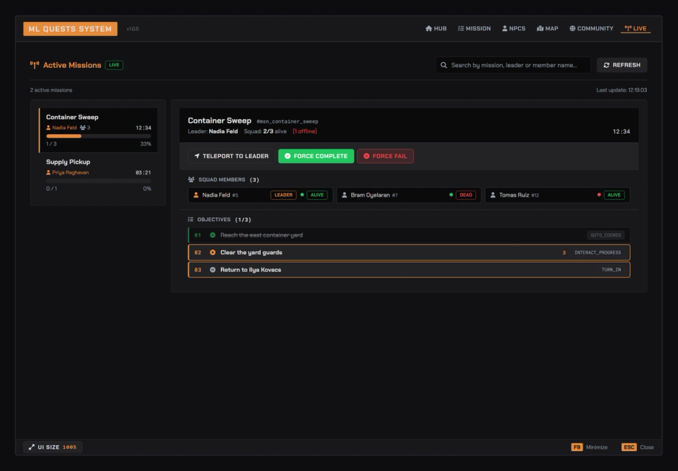Viewport: 678px width, 471px height.
Task: Click the ML QUESTS SYSTEM logo
Action: pos(70,29)
